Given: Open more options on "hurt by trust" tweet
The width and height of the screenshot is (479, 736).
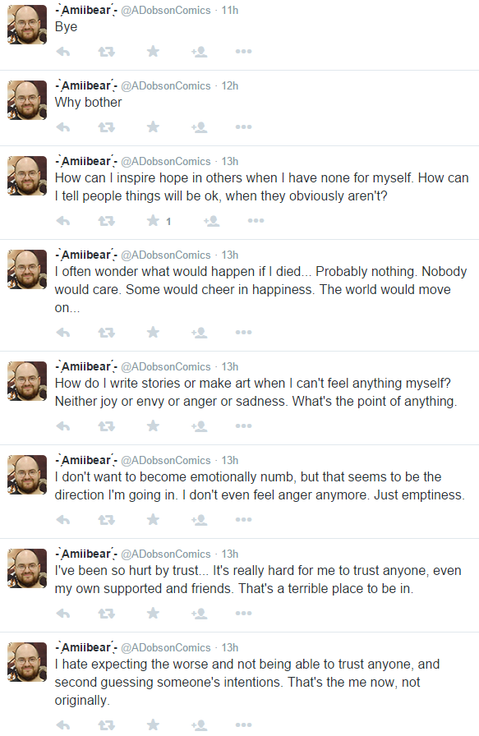Looking at the screenshot, I should pos(244,613).
